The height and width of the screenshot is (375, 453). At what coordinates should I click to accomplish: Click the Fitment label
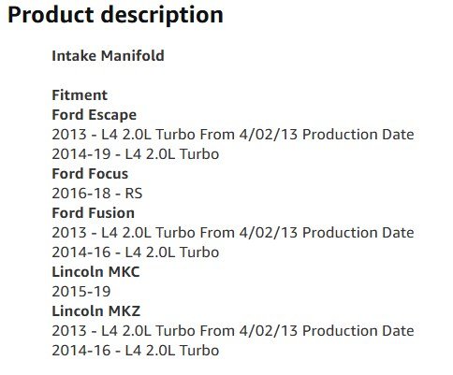(x=80, y=95)
